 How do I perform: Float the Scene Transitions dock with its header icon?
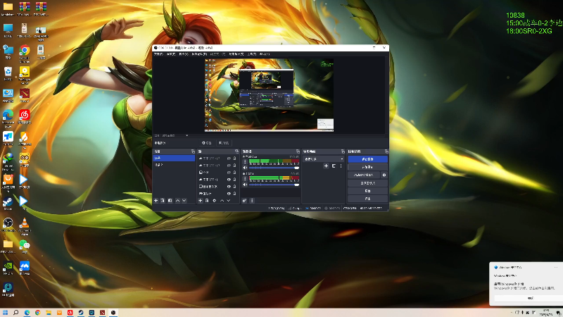(343, 151)
